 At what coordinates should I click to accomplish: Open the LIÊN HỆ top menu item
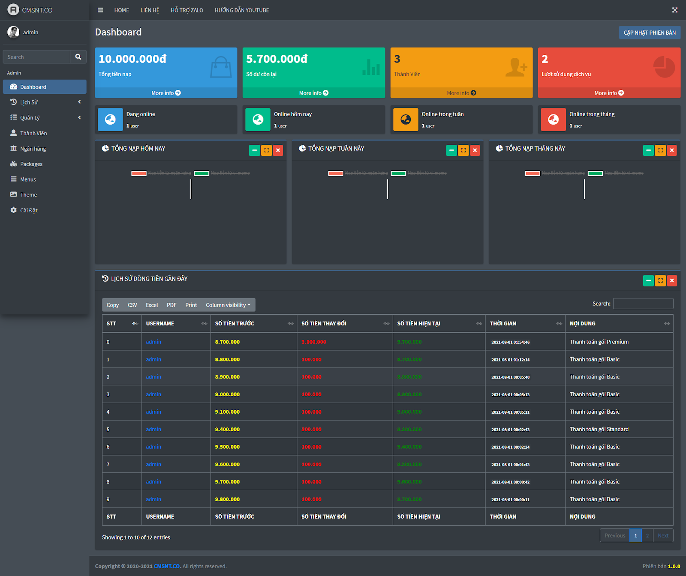150,10
